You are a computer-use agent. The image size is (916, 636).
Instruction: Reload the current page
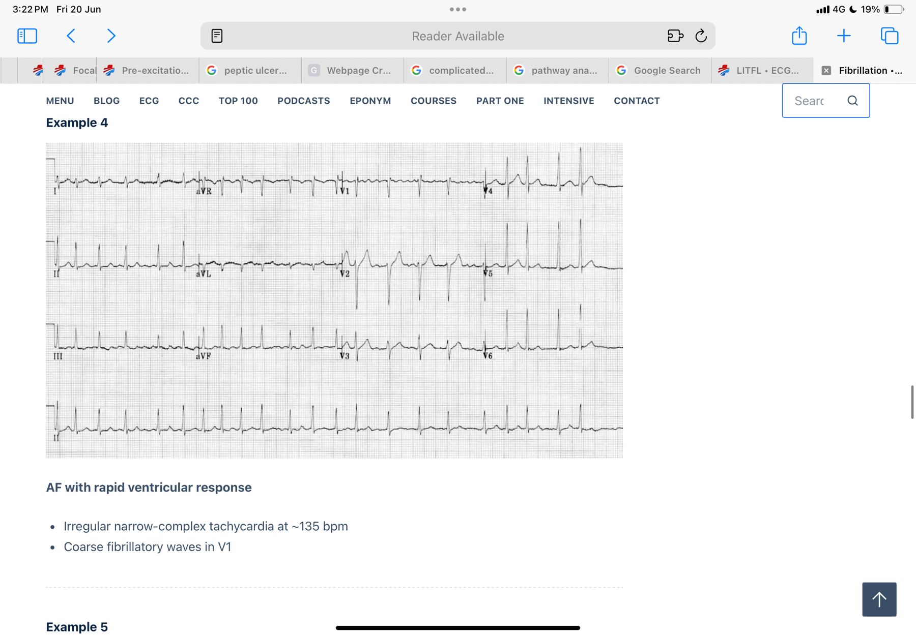point(701,36)
